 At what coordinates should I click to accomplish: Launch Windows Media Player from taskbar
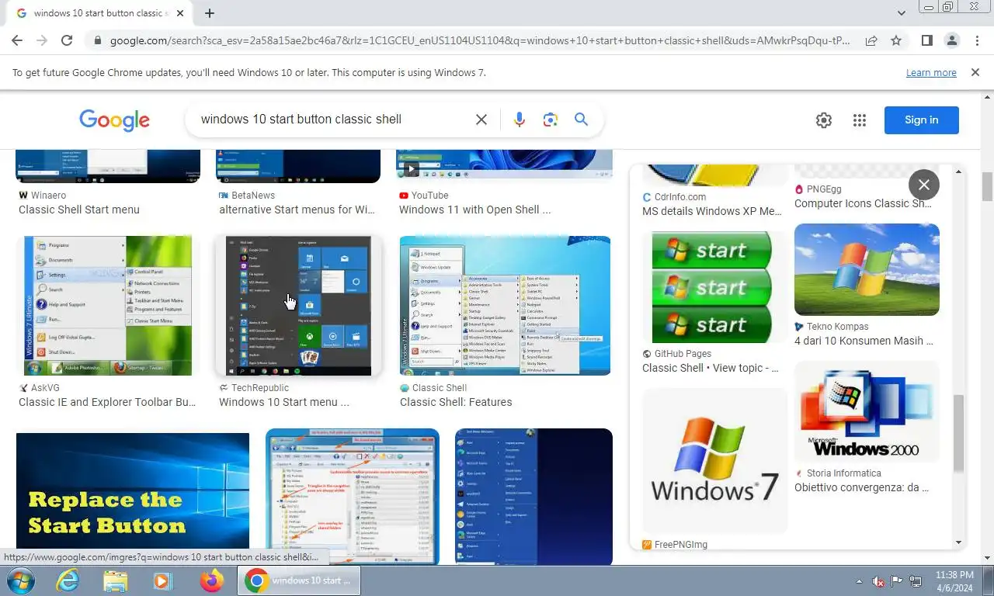pos(162,580)
